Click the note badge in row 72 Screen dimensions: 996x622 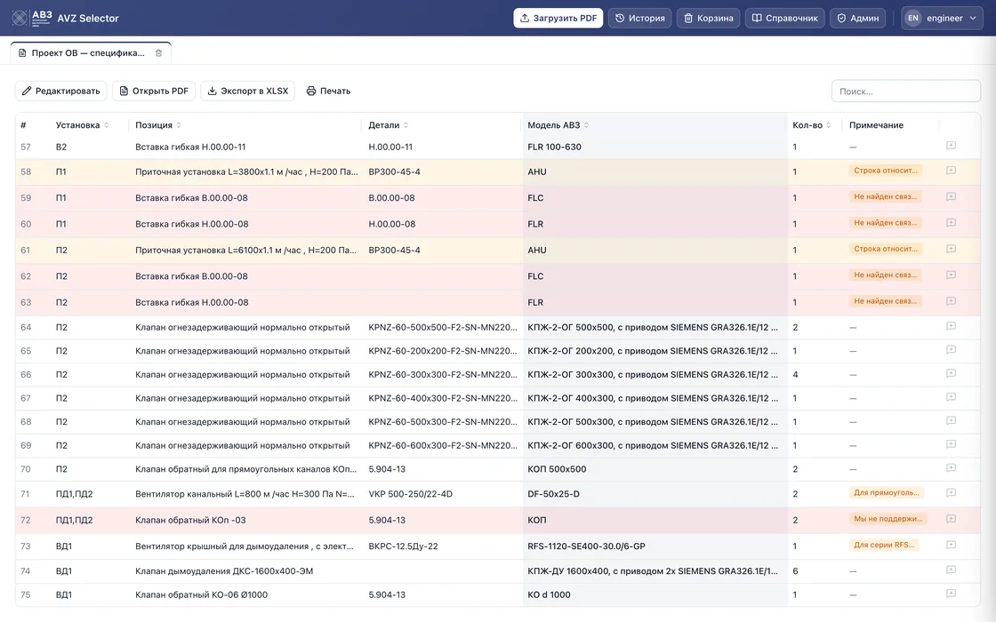point(888,519)
